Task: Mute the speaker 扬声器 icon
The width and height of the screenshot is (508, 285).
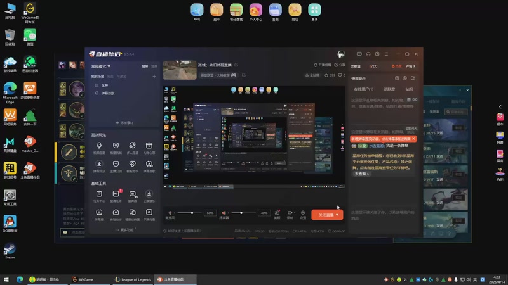Action: click(224, 213)
